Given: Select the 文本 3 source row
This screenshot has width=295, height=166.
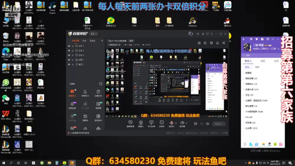Looking at the screenshot, I should (x=86, y=55).
